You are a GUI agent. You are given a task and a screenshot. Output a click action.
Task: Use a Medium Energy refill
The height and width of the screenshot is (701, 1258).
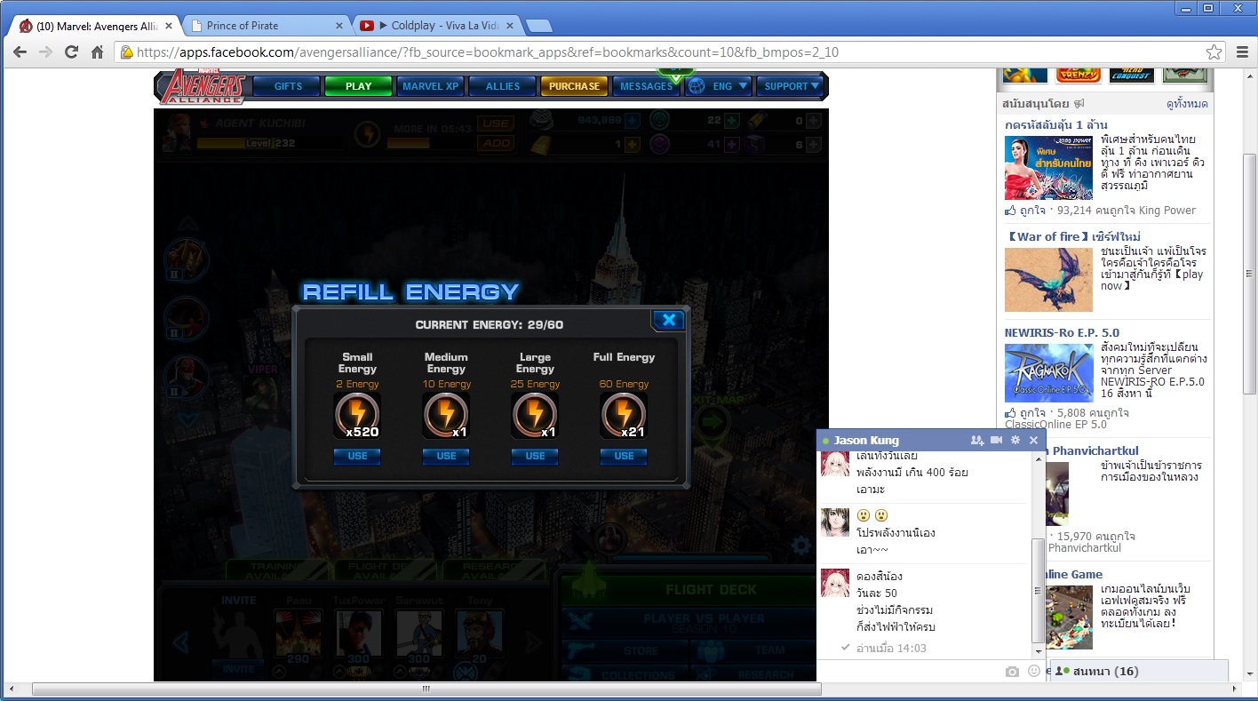pyautogui.click(x=446, y=456)
